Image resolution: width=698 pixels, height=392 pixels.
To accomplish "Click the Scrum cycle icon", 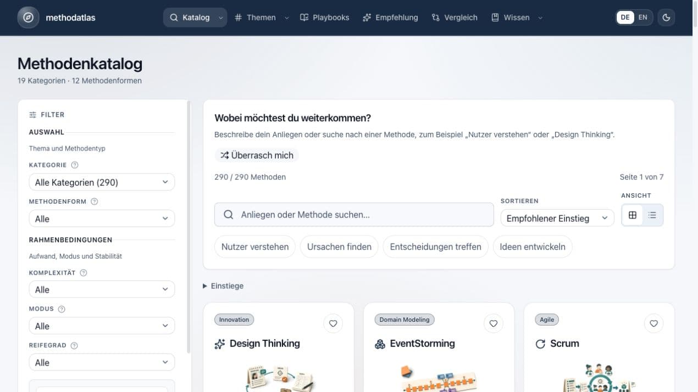I will [540, 344].
